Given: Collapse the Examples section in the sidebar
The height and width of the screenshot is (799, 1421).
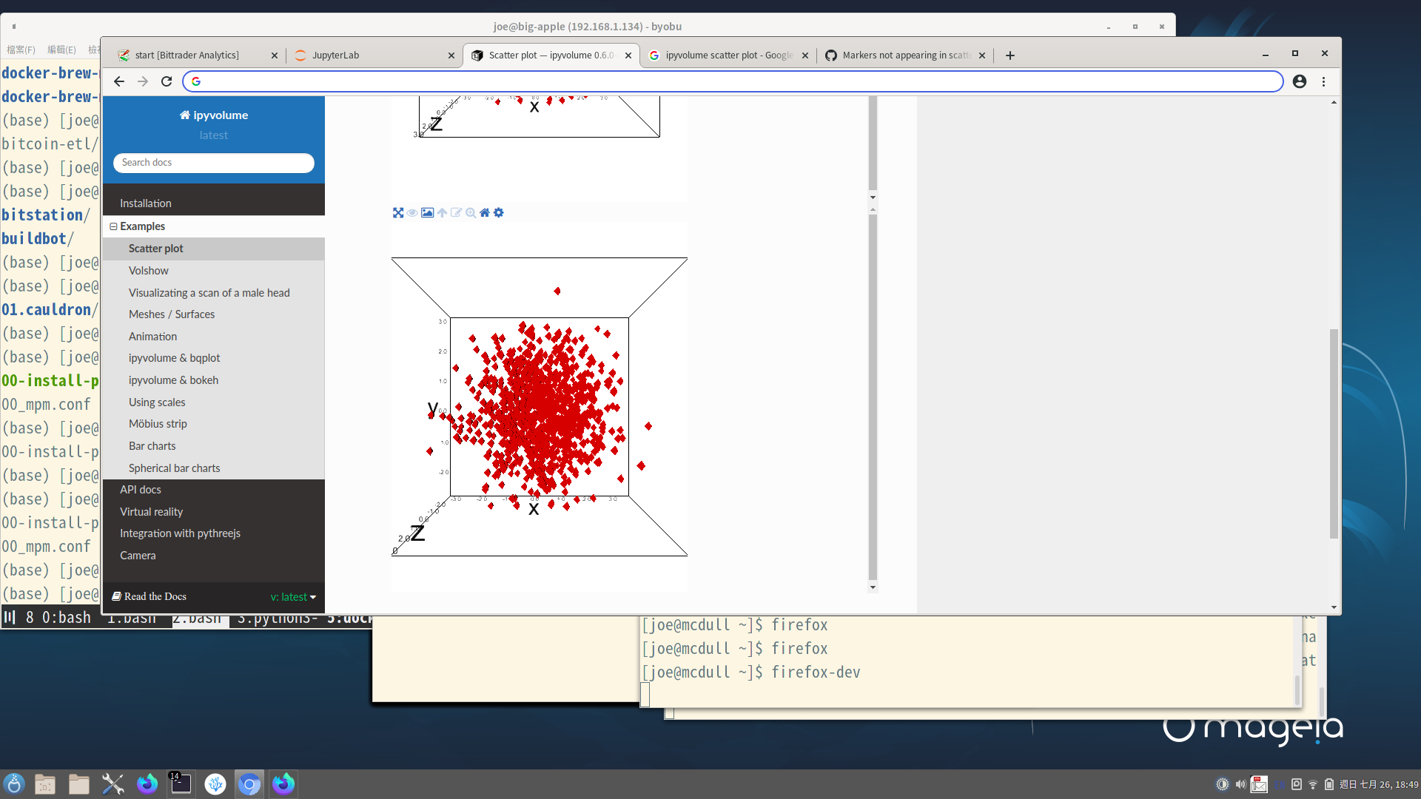Looking at the screenshot, I should click(x=113, y=226).
